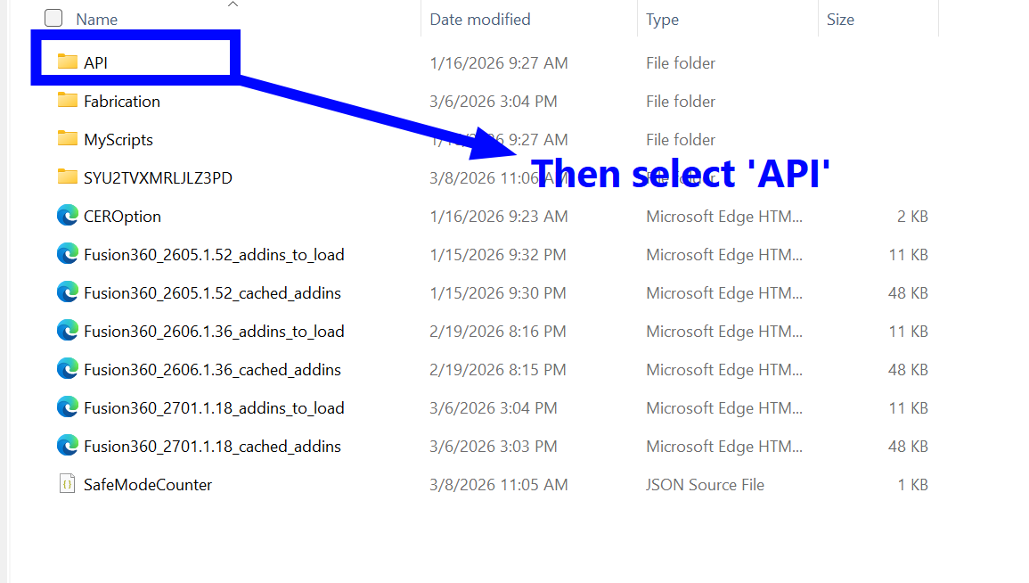
Task: Click the SafeModeCounter JSON file icon
Action: pyautogui.click(x=68, y=484)
